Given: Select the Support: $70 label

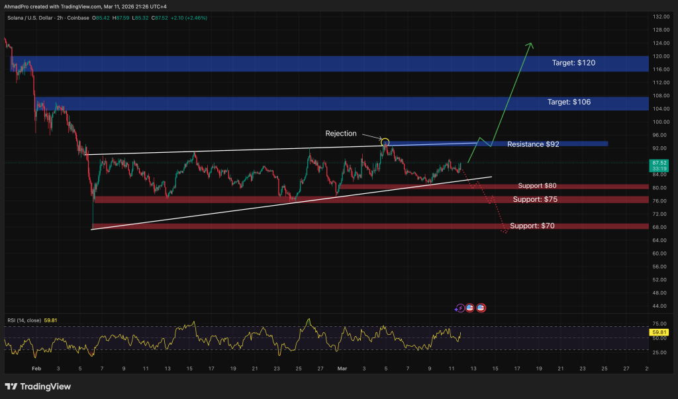Looking at the screenshot, I should point(532,226).
